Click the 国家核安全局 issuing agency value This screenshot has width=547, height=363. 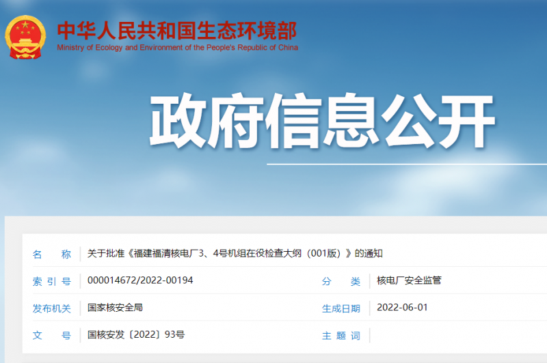(115, 308)
